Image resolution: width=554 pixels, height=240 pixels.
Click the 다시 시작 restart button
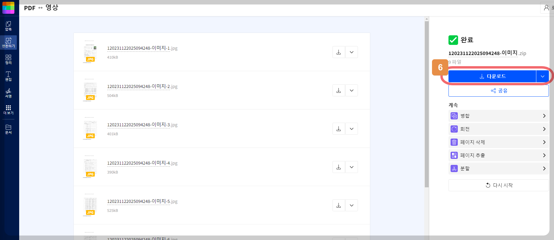pos(499,185)
